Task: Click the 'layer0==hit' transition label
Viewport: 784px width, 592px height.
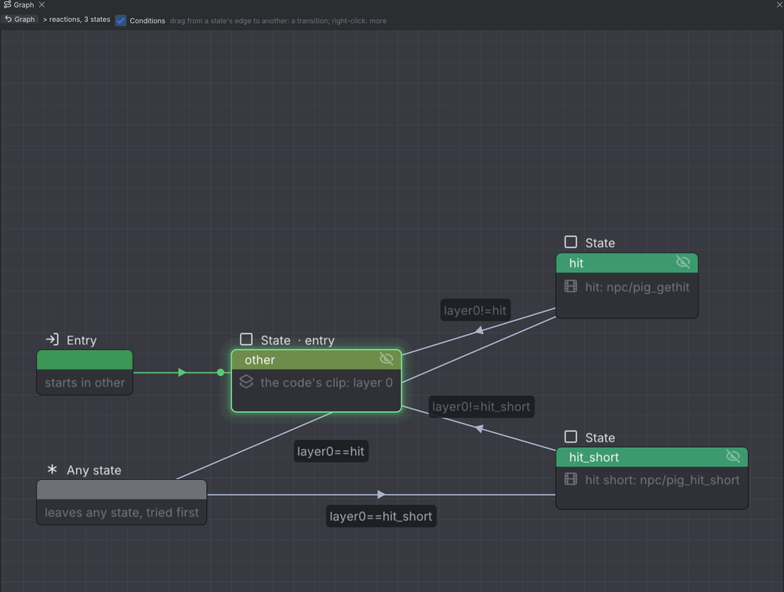Action: click(x=331, y=451)
